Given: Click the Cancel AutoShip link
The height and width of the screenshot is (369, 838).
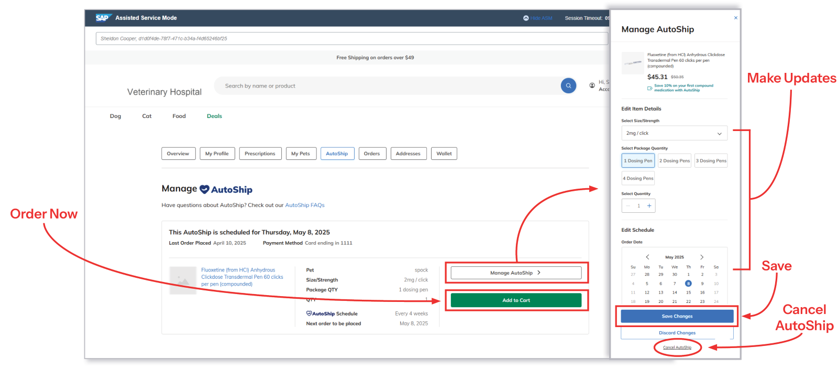Looking at the screenshot, I should coord(677,348).
